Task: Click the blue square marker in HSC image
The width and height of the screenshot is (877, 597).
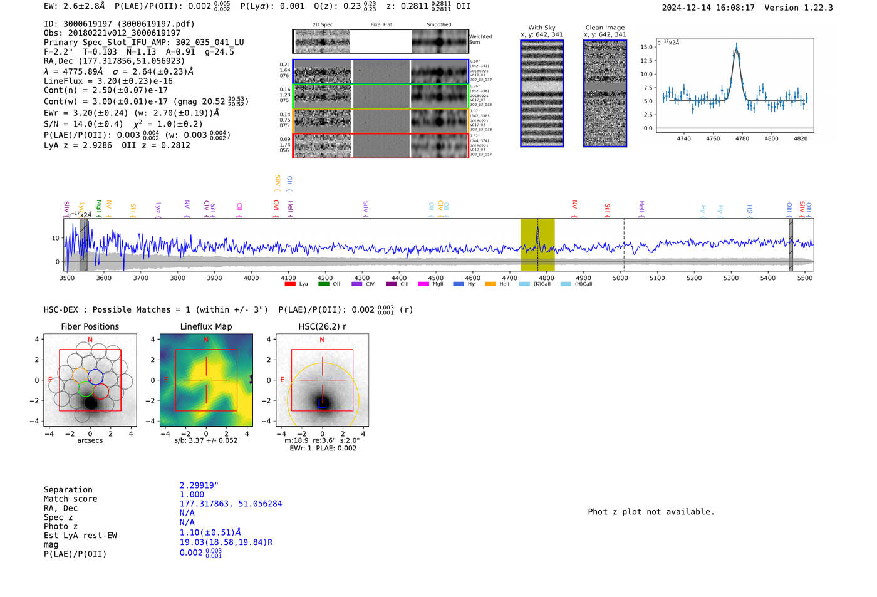Action: [x=322, y=403]
